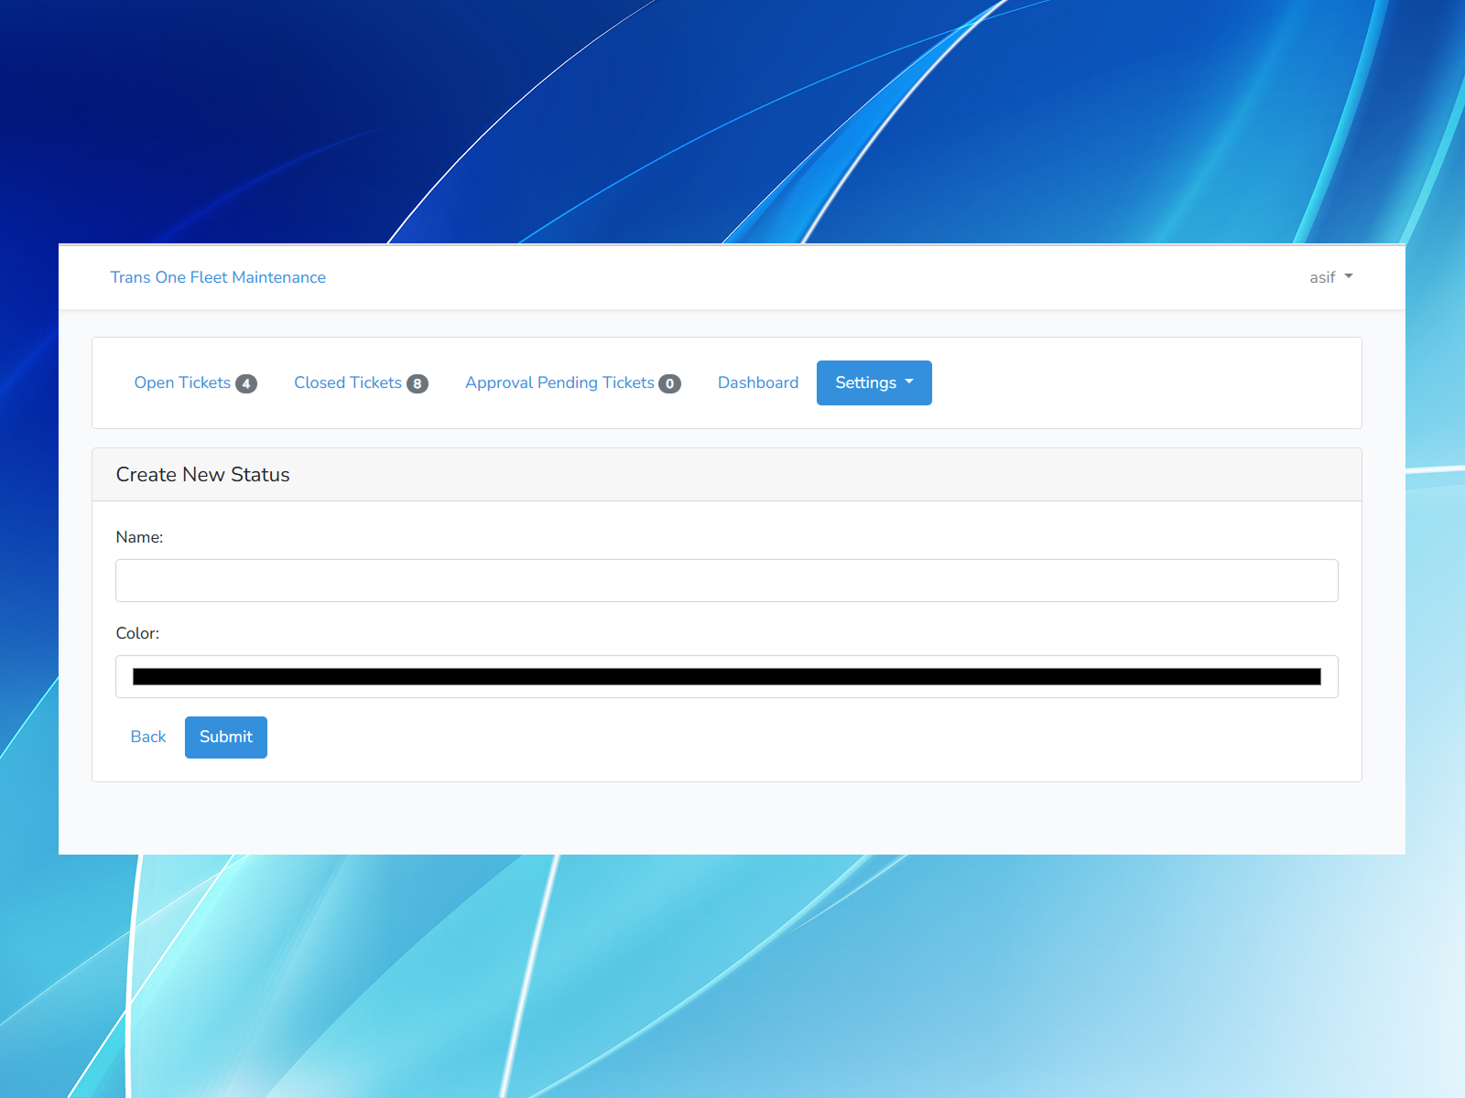Open the black Color picker swatch
1465x1098 pixels.
(727, 676)
